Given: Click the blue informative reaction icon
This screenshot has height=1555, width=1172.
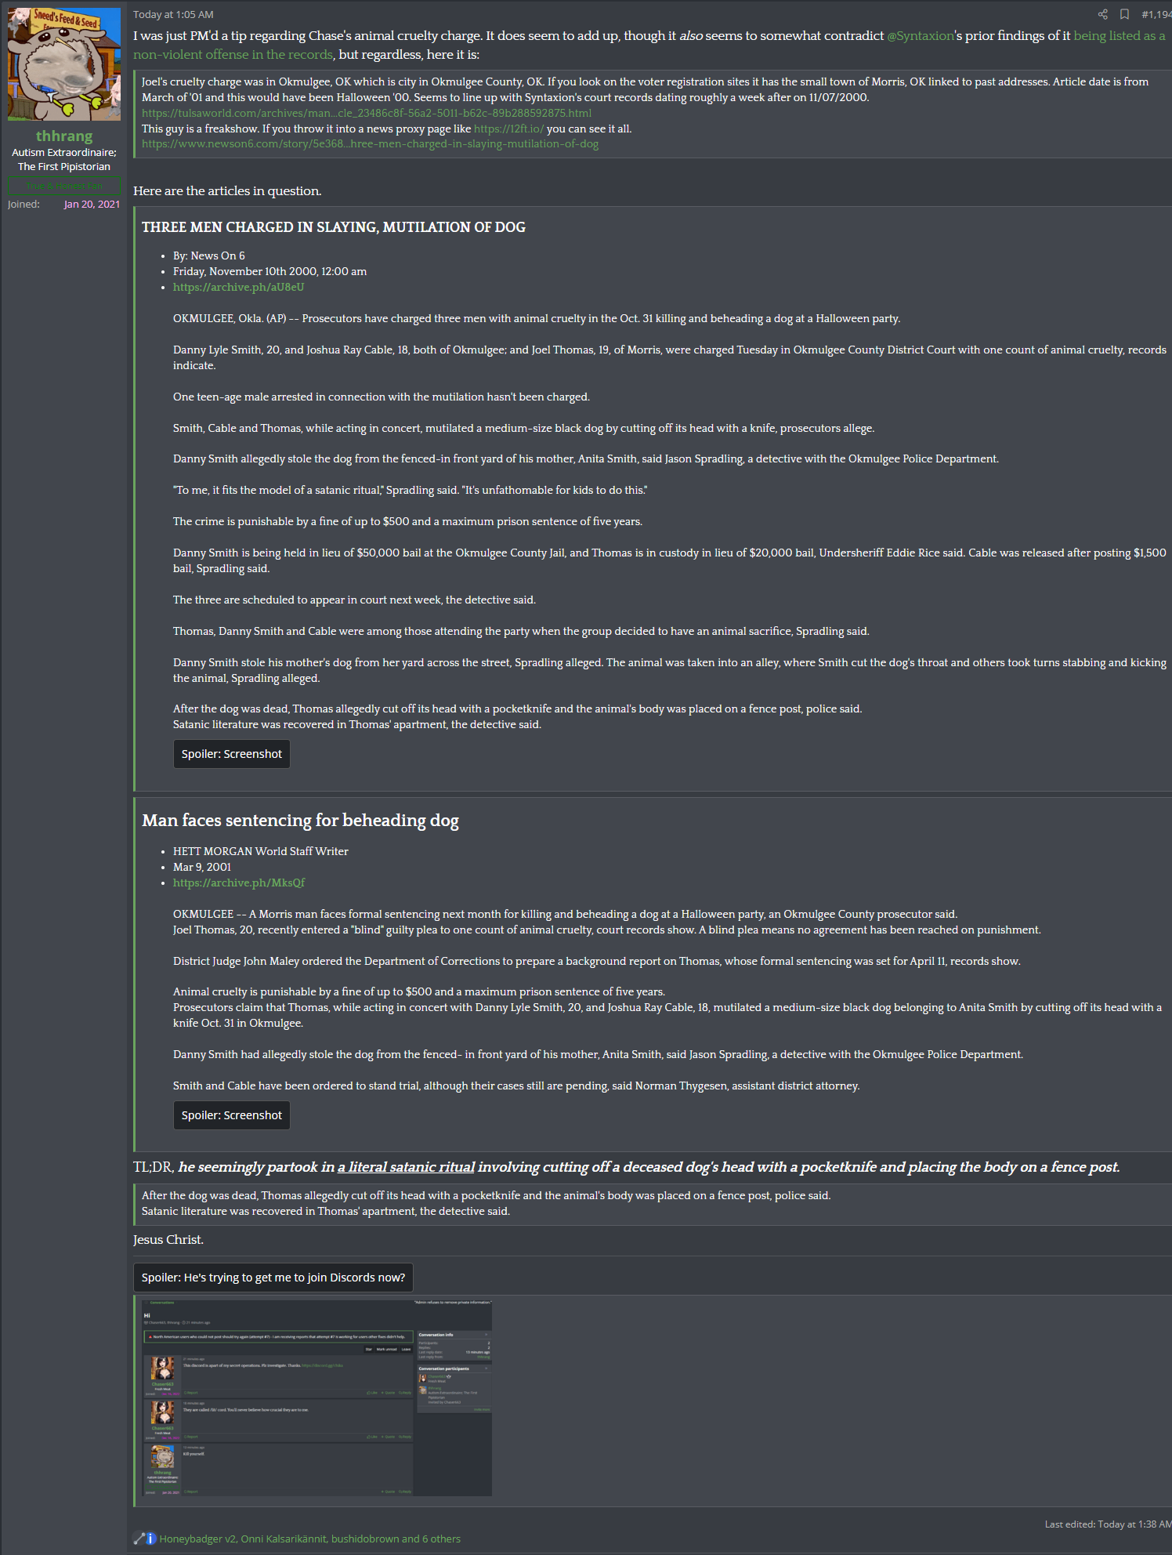Looking at the screenshot, I should point(151,1539).
